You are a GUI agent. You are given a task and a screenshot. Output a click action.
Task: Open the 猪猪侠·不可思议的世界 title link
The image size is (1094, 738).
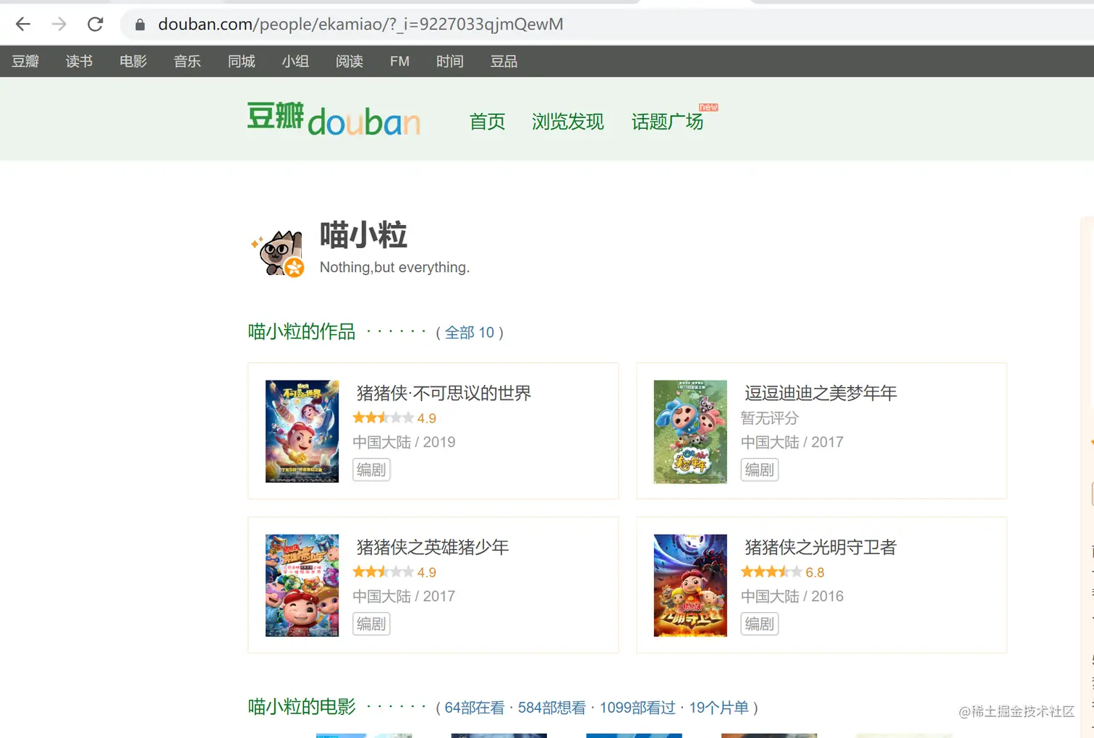pos(444,393)
